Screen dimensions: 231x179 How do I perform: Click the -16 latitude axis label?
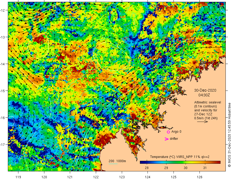pyautogui.click(x=3, y=118)
